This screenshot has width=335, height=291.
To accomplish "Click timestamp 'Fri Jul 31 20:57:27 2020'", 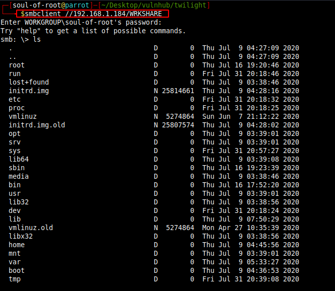I will 251,151.
